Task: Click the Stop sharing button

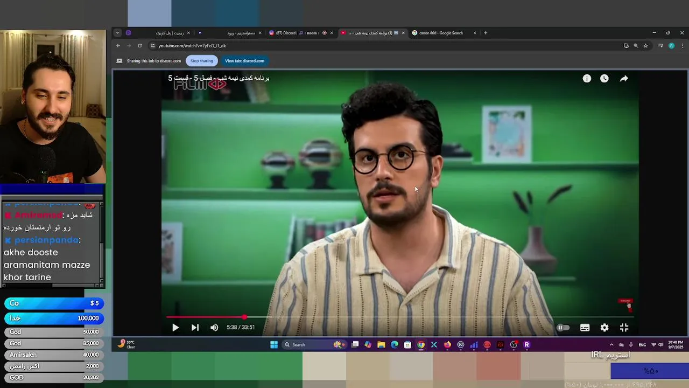Action: [202, 61]
